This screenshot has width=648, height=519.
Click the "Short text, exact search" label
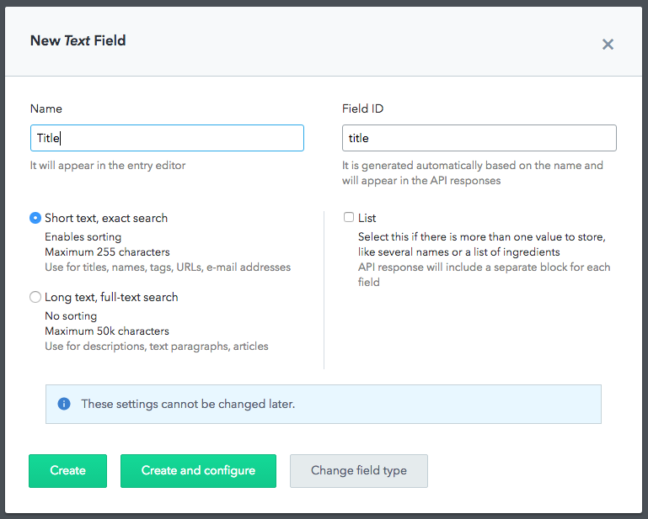(106, 218)
